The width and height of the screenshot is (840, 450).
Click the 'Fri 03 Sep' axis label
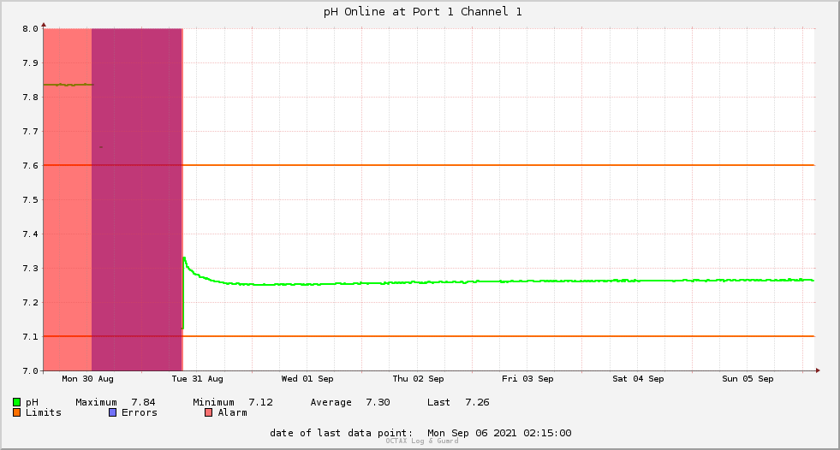point(527,379)
